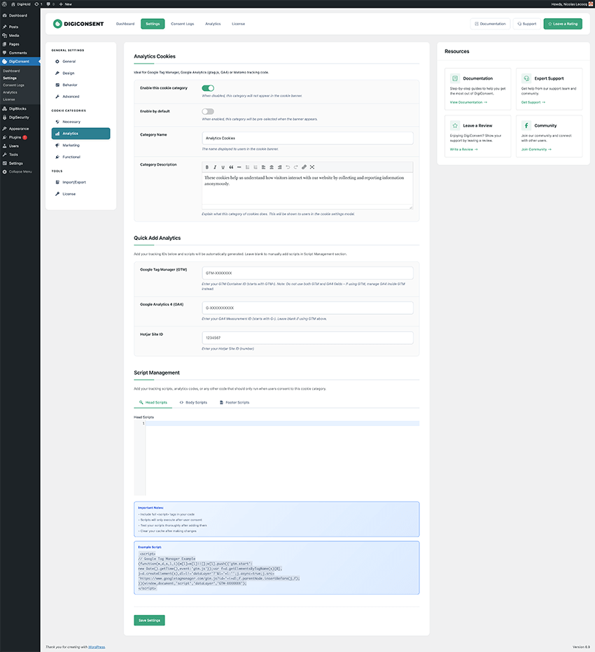
Task: Click the 'Leave a Rating' button
Action: (x=563, y=24)
